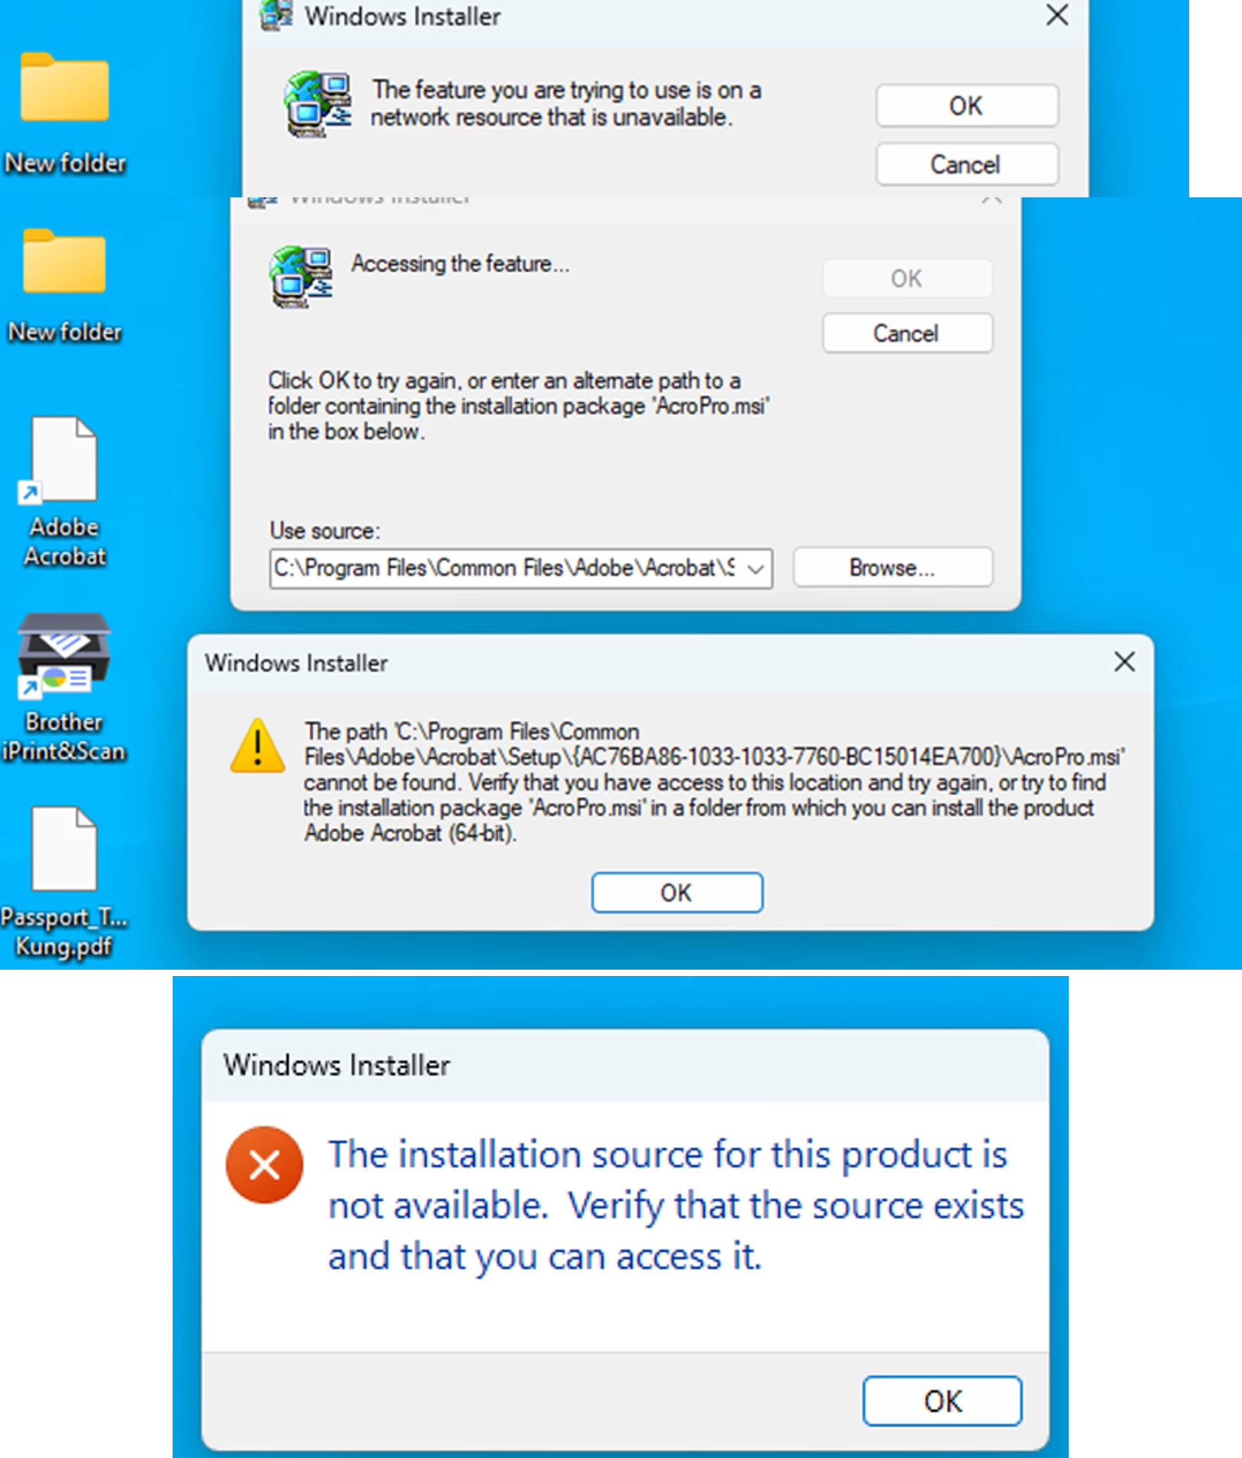Click OK on installation source not available error
This screenshot has height=1458, width=1242.
coord(943,1401)
